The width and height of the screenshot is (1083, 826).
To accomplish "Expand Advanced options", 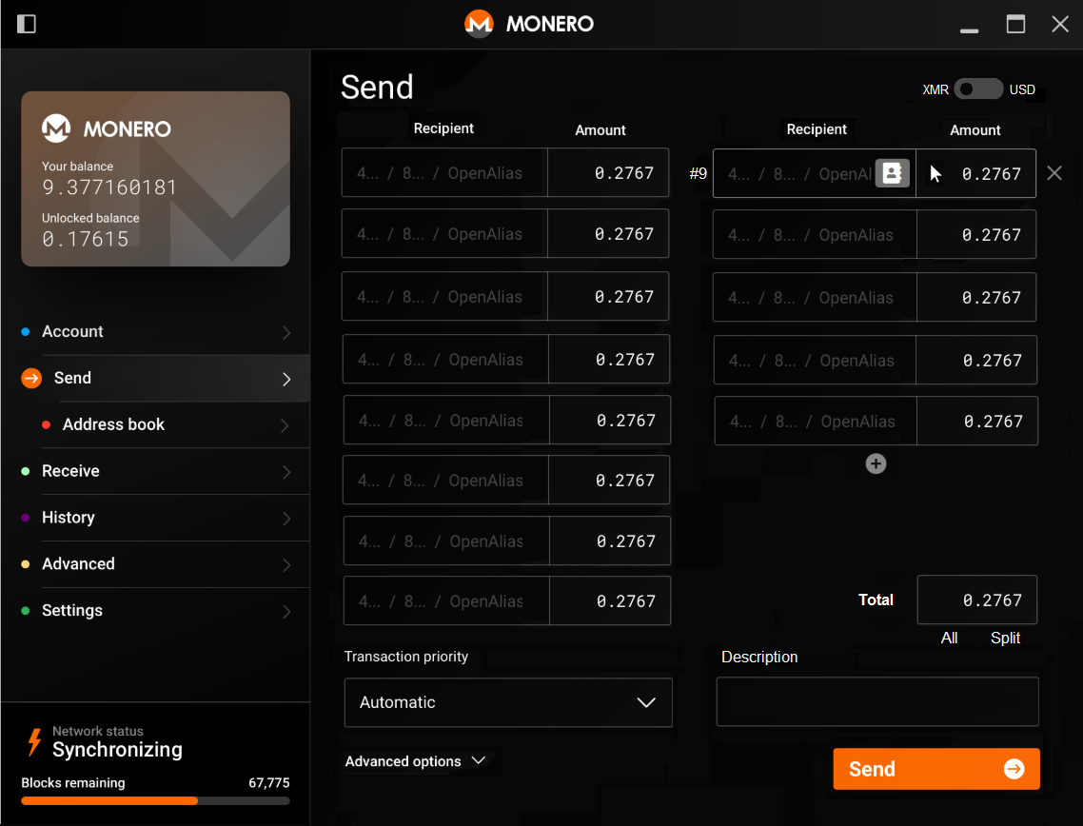I will tap(415, 761).
